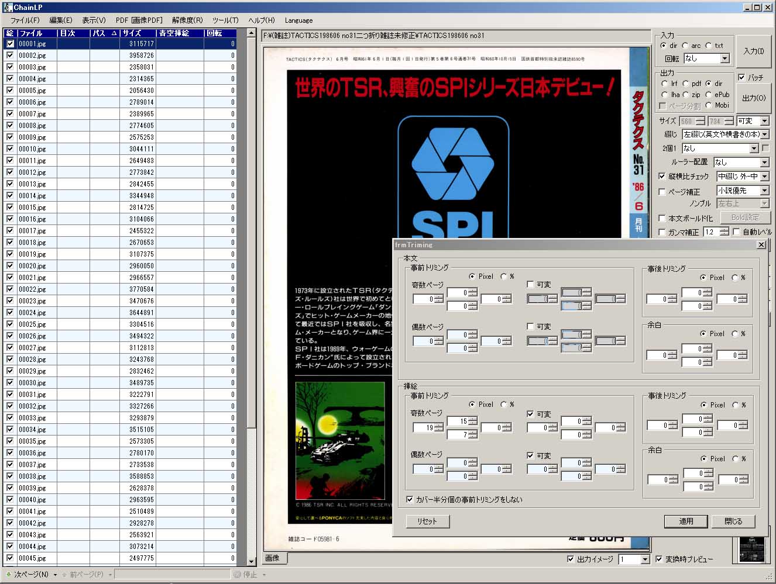Click the 前ページ(P) previous page icon

pyautogui.click(x=64, y=575)
